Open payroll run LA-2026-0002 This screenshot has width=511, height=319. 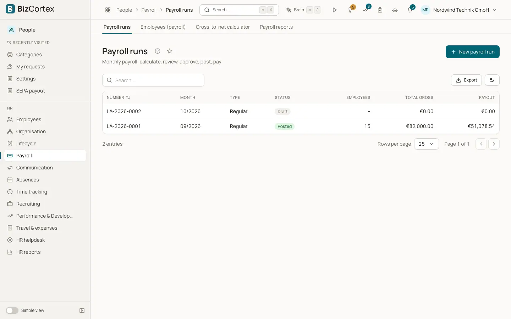tap(301, 111)
